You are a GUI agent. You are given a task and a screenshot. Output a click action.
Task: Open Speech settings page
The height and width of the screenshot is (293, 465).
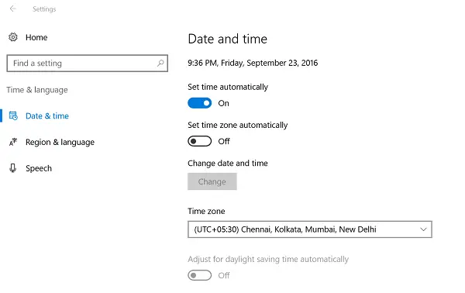[39, 168]
